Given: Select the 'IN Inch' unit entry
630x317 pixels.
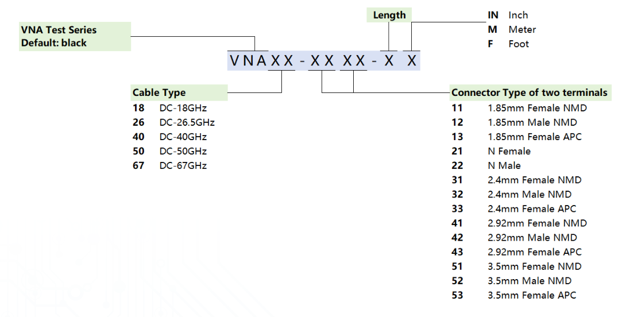Looking at the screenshot, I should (508, 16).
